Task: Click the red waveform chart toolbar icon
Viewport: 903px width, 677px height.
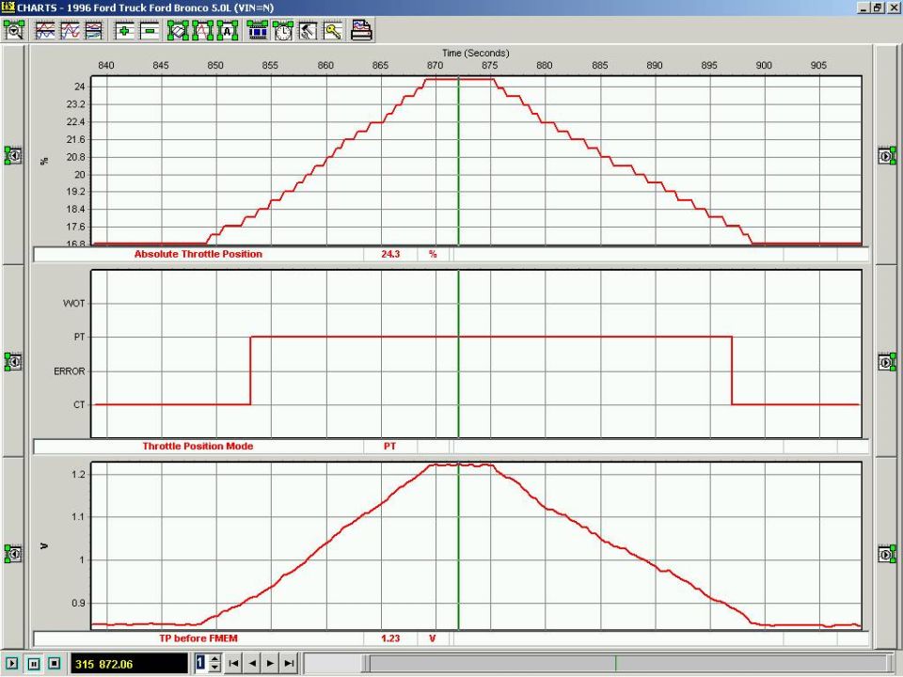Action: click(x=203, y=30)
